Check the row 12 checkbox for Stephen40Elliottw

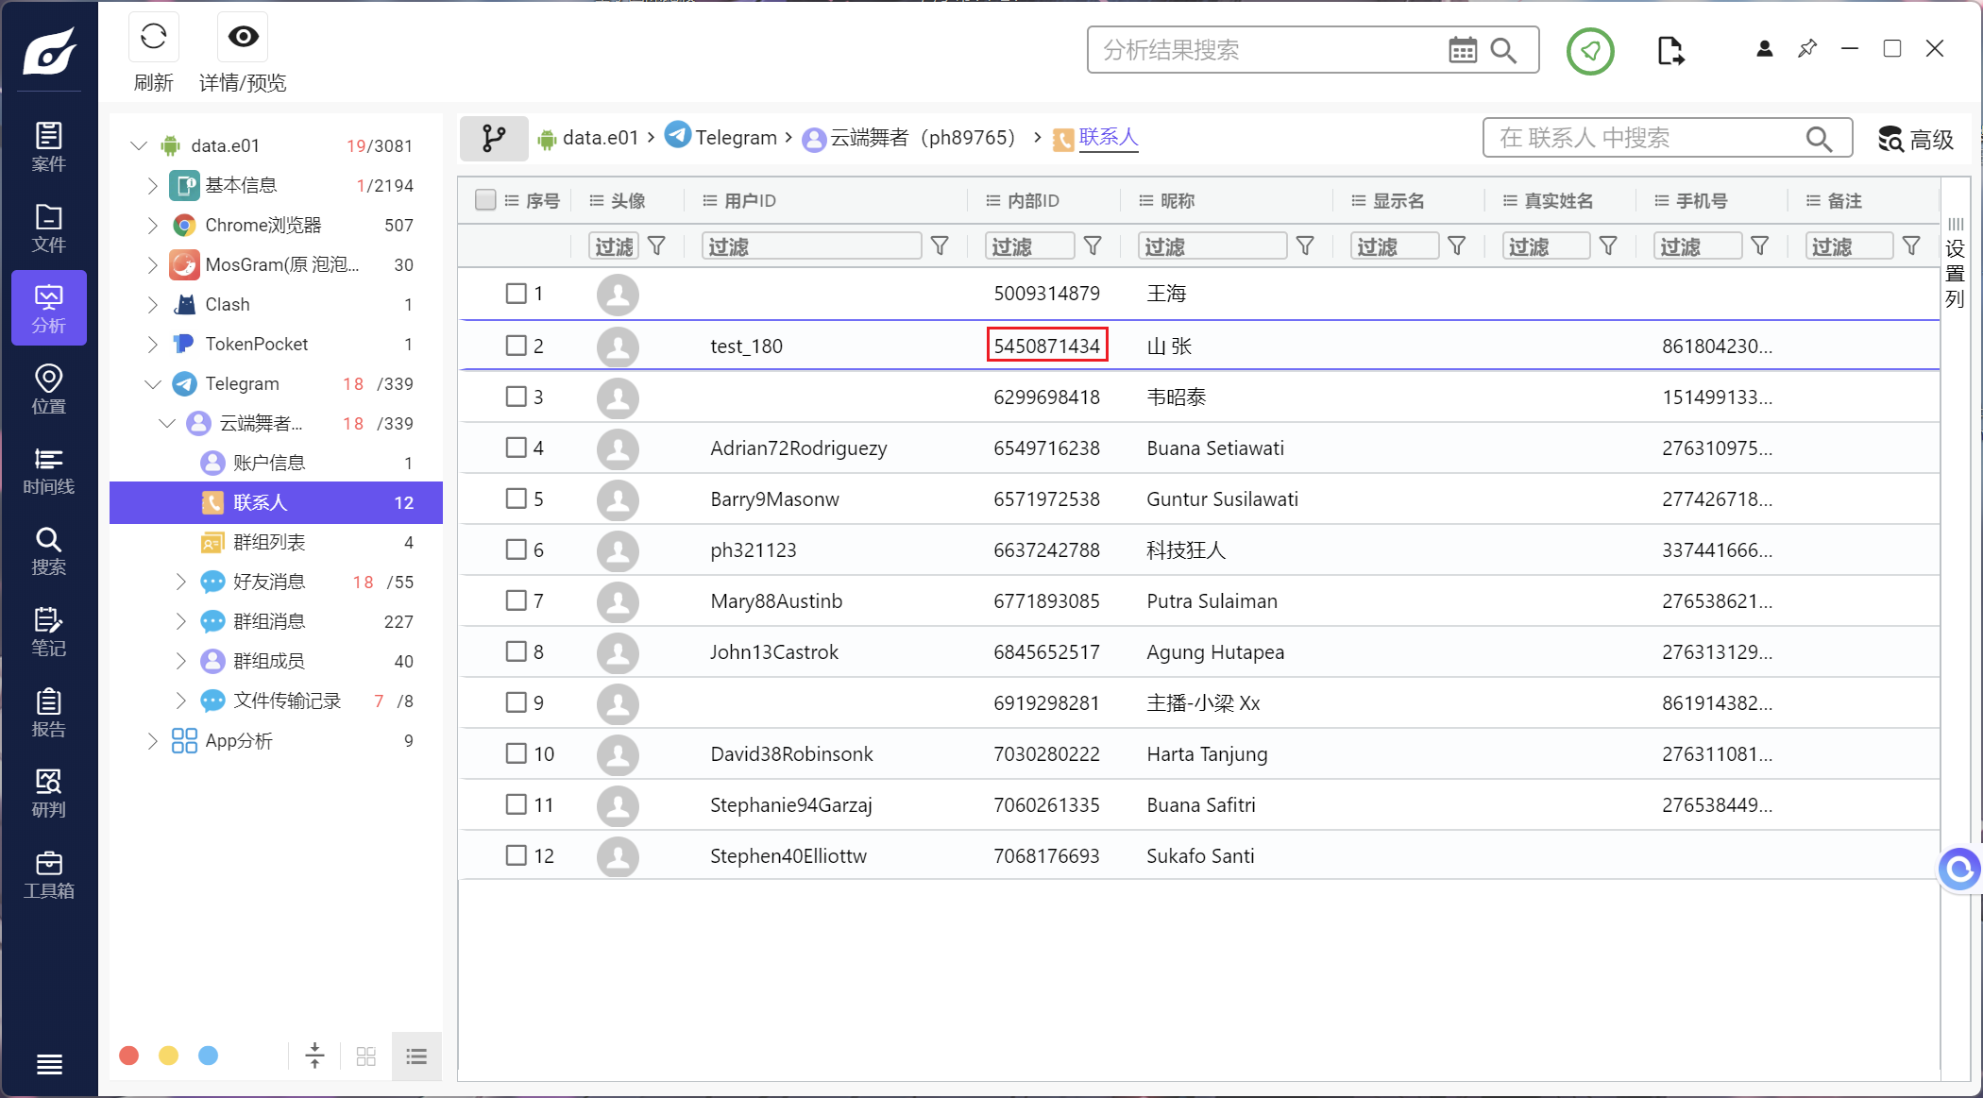516,855
